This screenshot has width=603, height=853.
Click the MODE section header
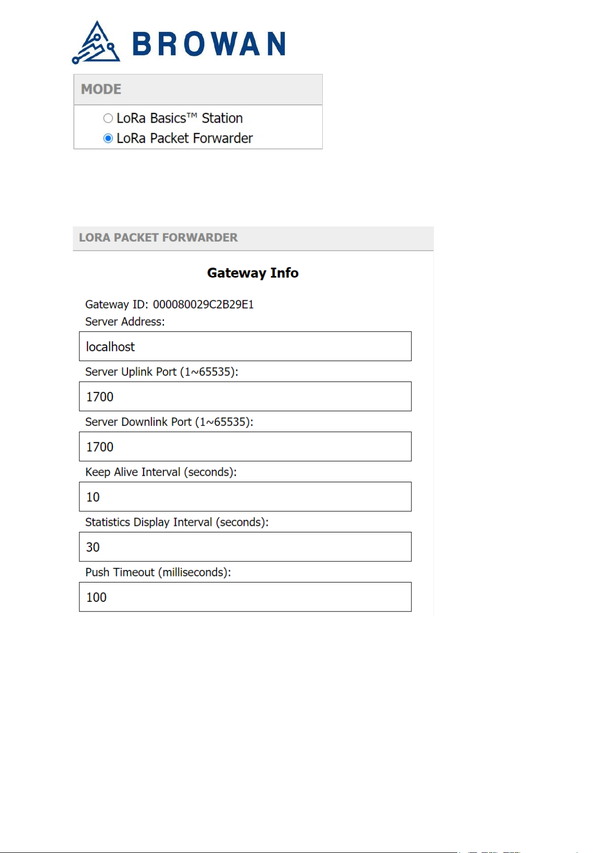coord(198,90)
